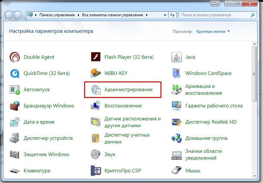Click the Домашняя группа text link
Viewport: 263px width, 183px height.
click(x=206, y=138)
